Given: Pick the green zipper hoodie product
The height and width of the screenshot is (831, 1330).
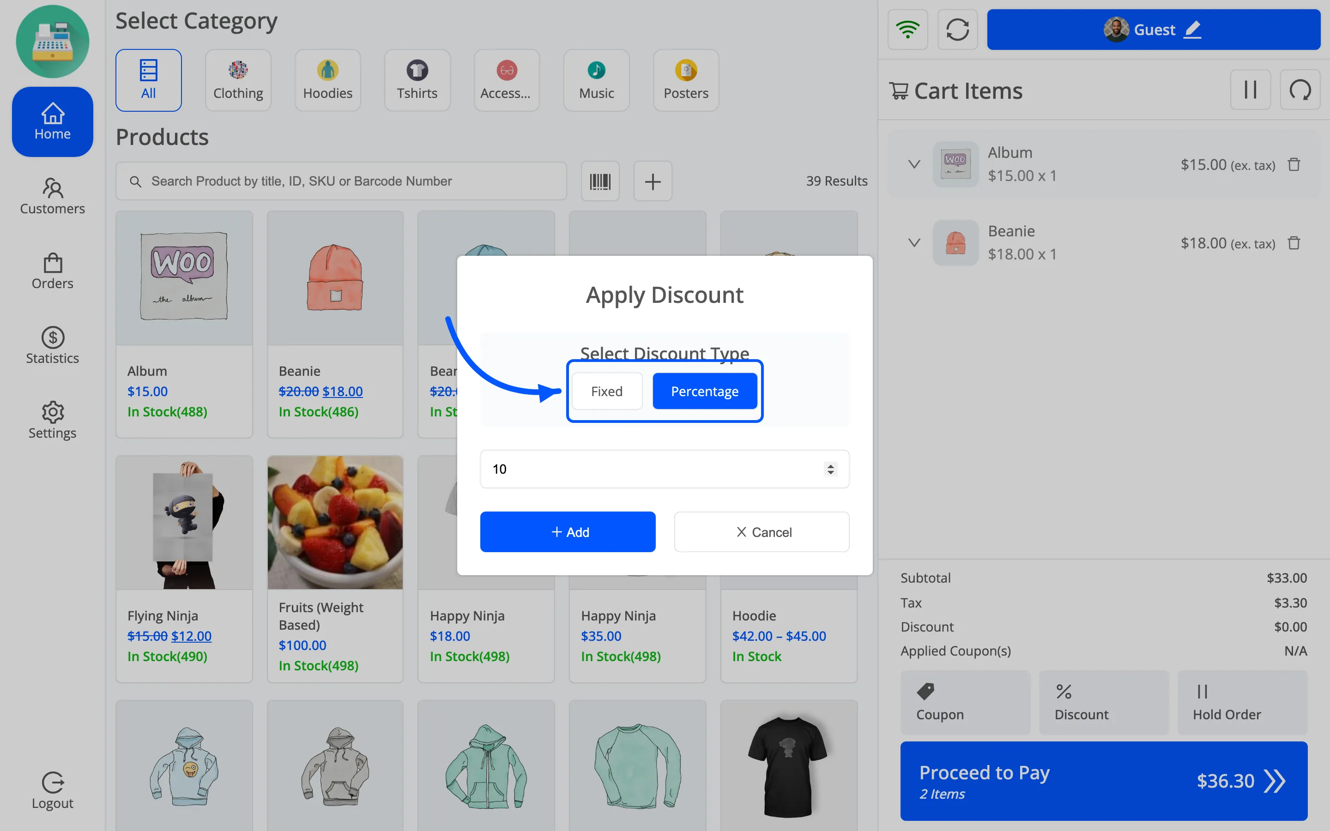Looking at the screenshot, I should point(486,765).
